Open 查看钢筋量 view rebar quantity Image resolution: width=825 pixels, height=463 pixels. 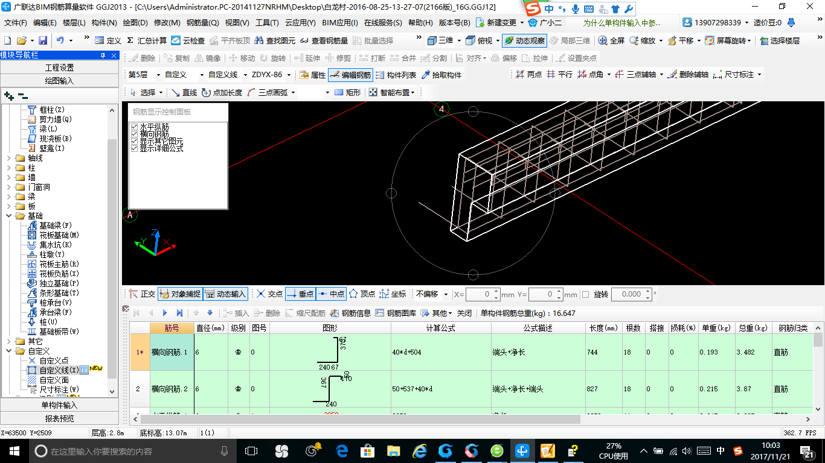point(324,40)
